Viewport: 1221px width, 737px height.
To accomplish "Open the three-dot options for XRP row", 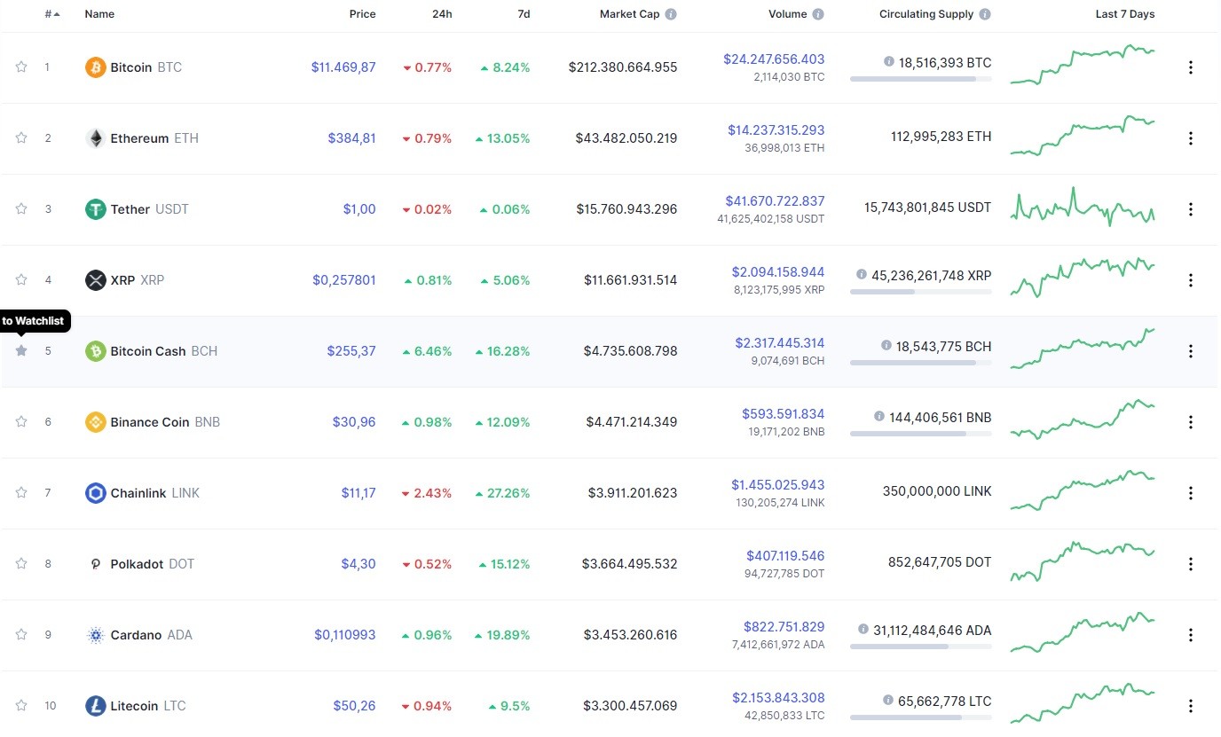I will [x=1191, y=280].
